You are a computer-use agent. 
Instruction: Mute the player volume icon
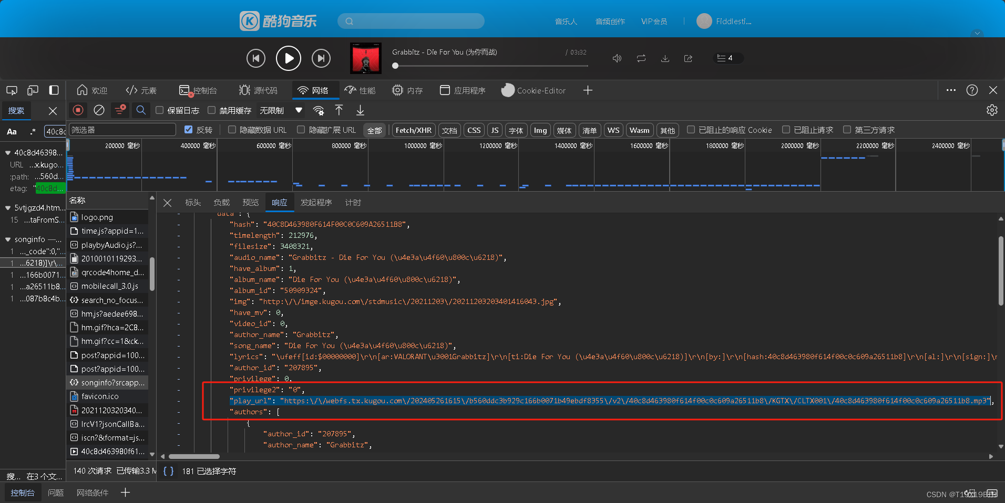617,58
